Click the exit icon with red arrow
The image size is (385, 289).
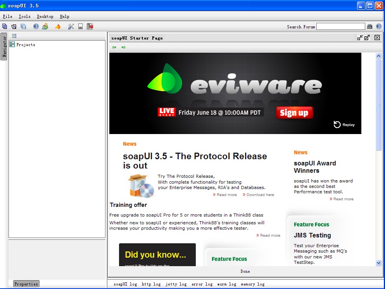click(x=90, y=26)
